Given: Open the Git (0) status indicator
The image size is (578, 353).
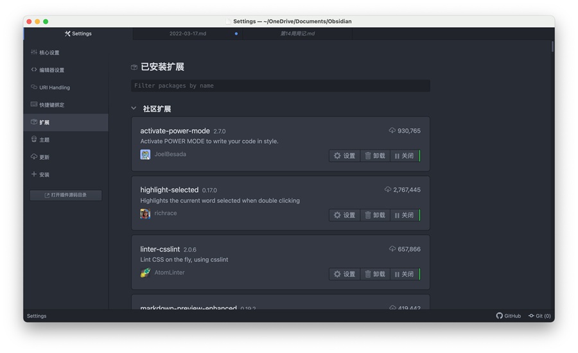Looking at the screenshot, I should 539,316.
